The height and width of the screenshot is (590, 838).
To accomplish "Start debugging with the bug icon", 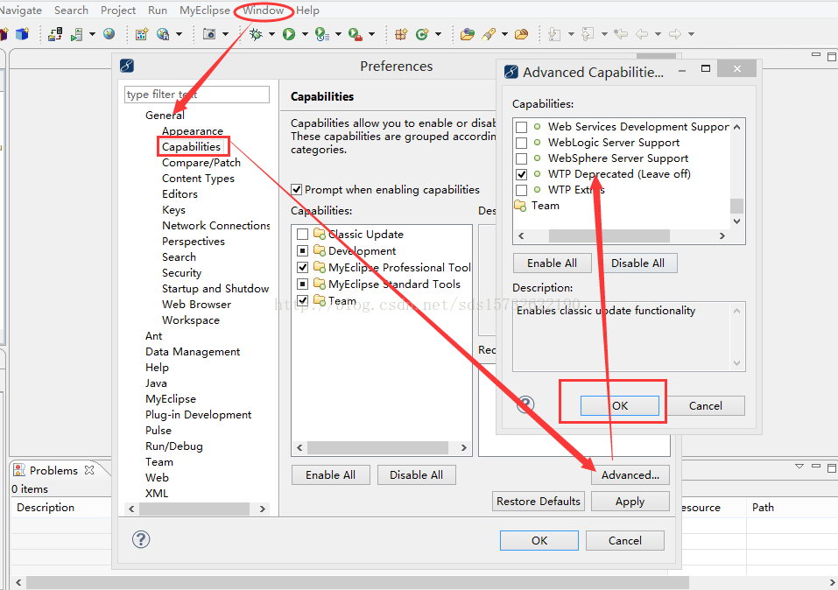I will (x=256, y=34).
